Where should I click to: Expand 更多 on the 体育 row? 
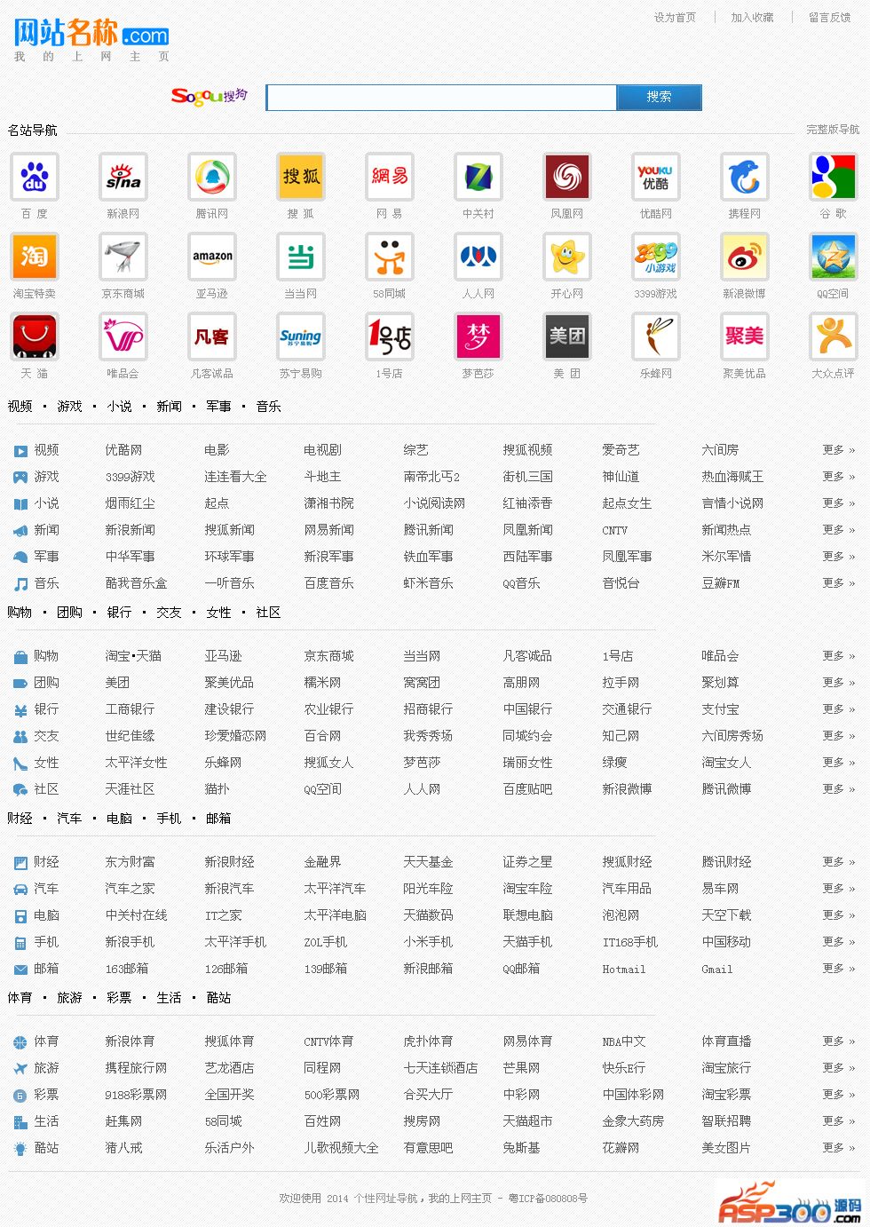(838, 1041)
